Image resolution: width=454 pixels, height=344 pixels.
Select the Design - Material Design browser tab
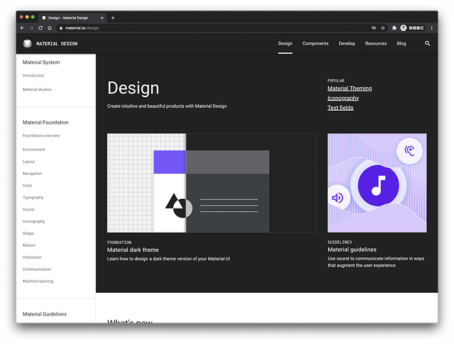[73, 18]
